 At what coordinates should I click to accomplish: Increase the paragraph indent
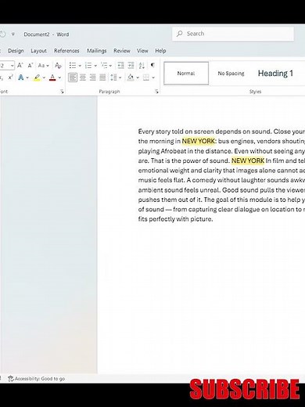[131, 65]
